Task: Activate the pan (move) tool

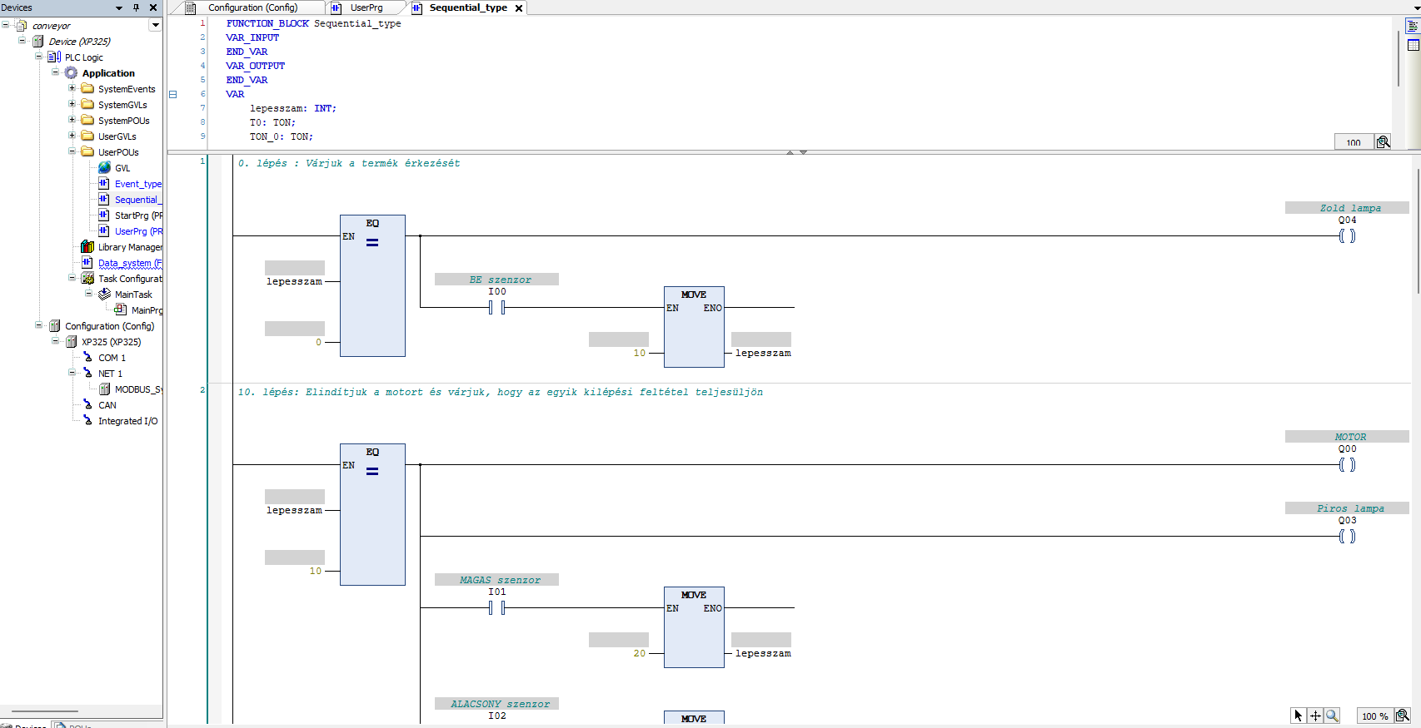Action: (1315, 716)
